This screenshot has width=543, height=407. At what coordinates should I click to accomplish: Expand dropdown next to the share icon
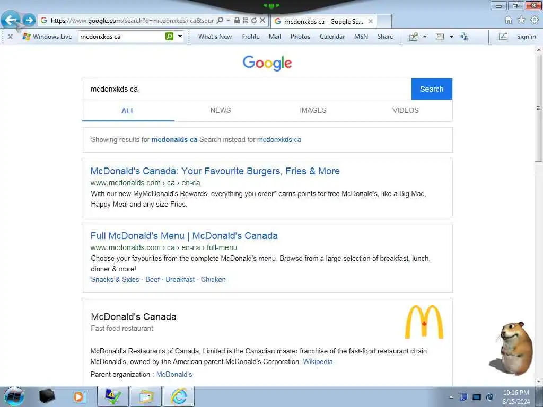click(425, 37)
